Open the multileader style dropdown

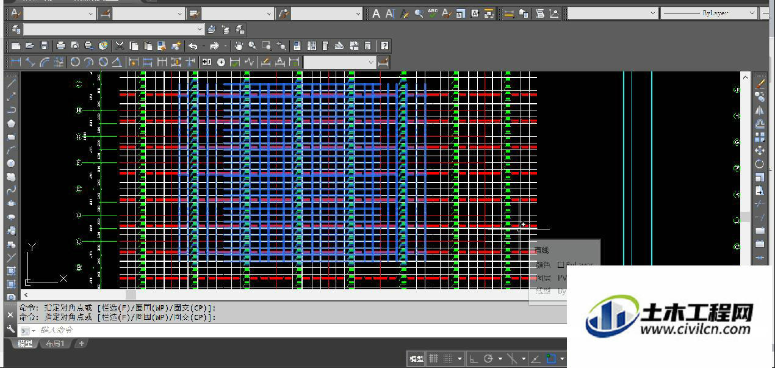[326, 13]
